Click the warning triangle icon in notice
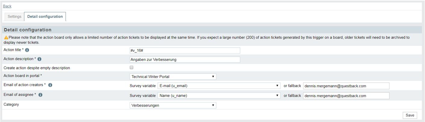Screen dimensions: 425x122 (x=6, y=38)
